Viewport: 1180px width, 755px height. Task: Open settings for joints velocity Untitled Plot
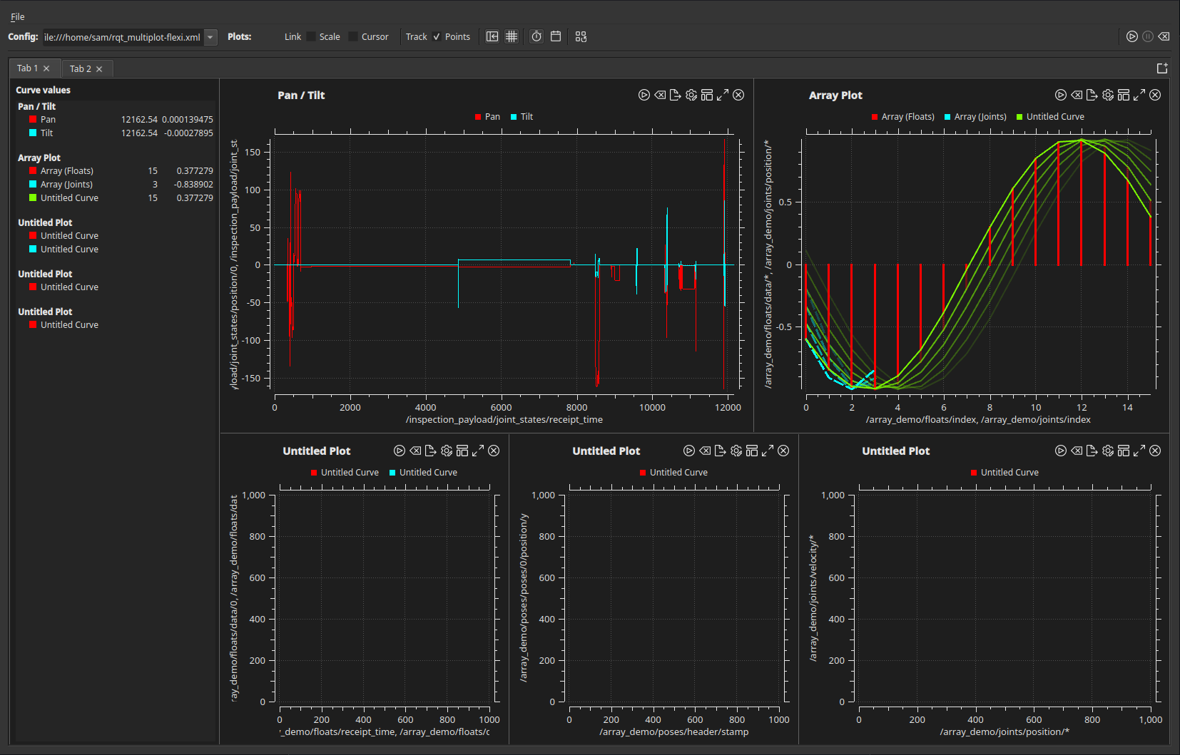pos(1108,451)
